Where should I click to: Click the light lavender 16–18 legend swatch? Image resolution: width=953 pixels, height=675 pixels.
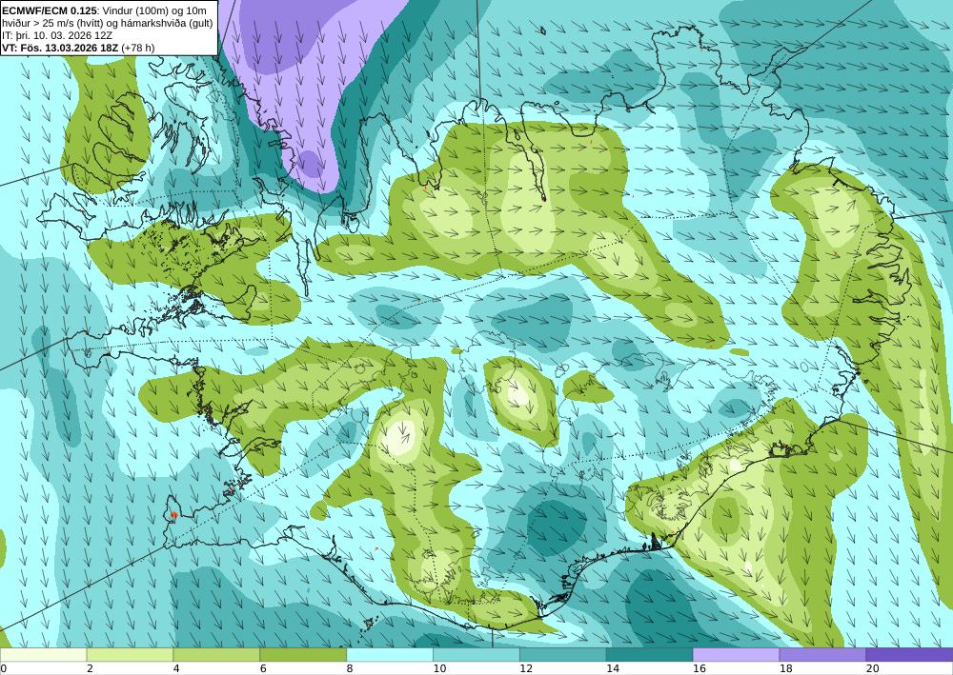[736, 655]
